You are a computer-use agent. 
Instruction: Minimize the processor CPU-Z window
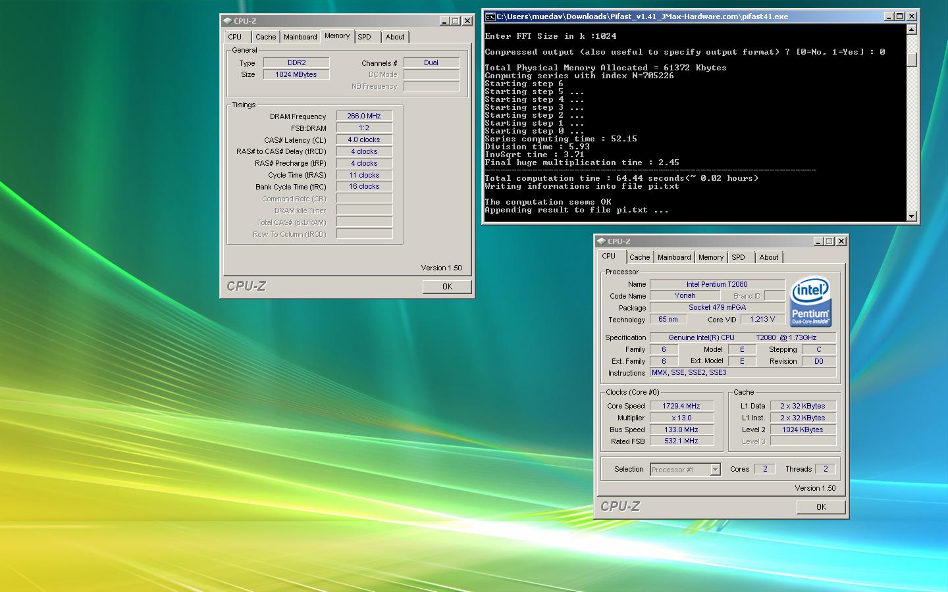[818, 241]
